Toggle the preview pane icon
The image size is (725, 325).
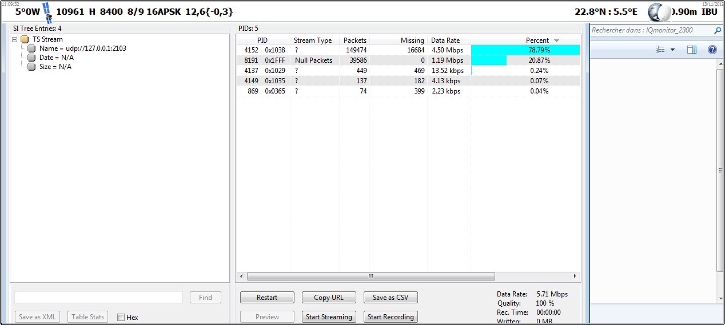click(x=691, y=50)
